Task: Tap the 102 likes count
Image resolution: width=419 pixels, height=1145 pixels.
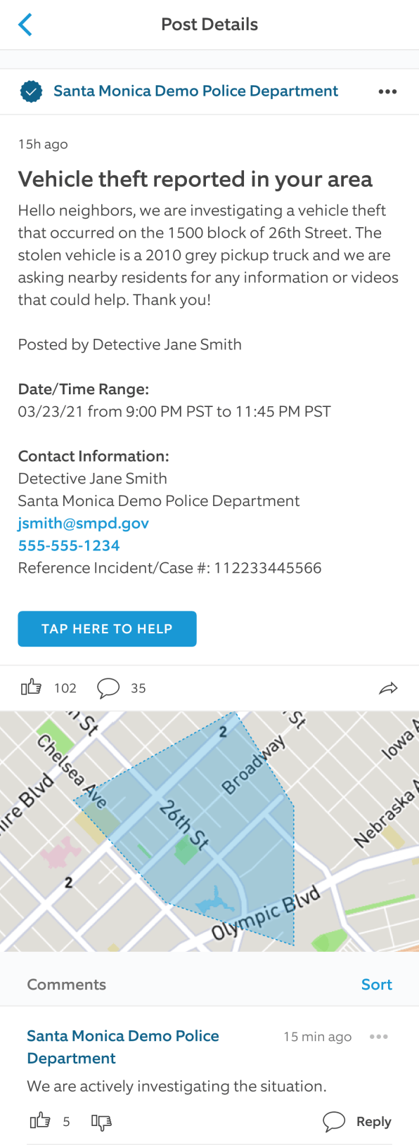Action: (x=65, y=688)
